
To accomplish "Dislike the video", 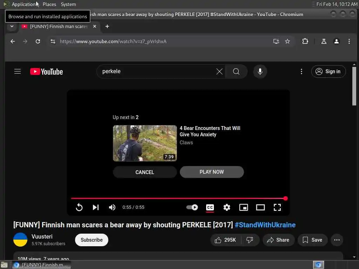I will coord(250,240).
